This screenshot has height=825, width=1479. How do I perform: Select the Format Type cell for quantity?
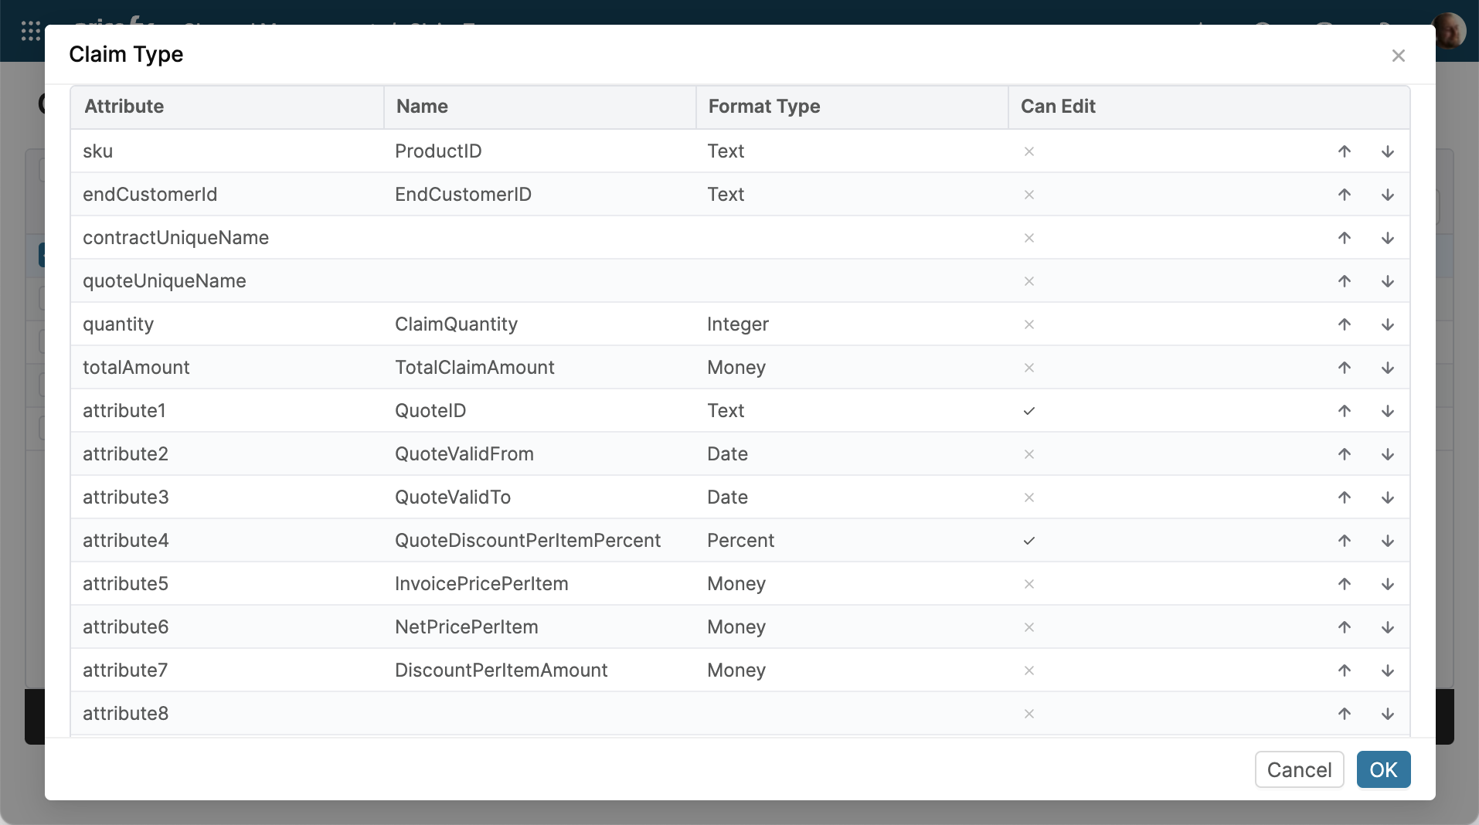coord(850,324)
